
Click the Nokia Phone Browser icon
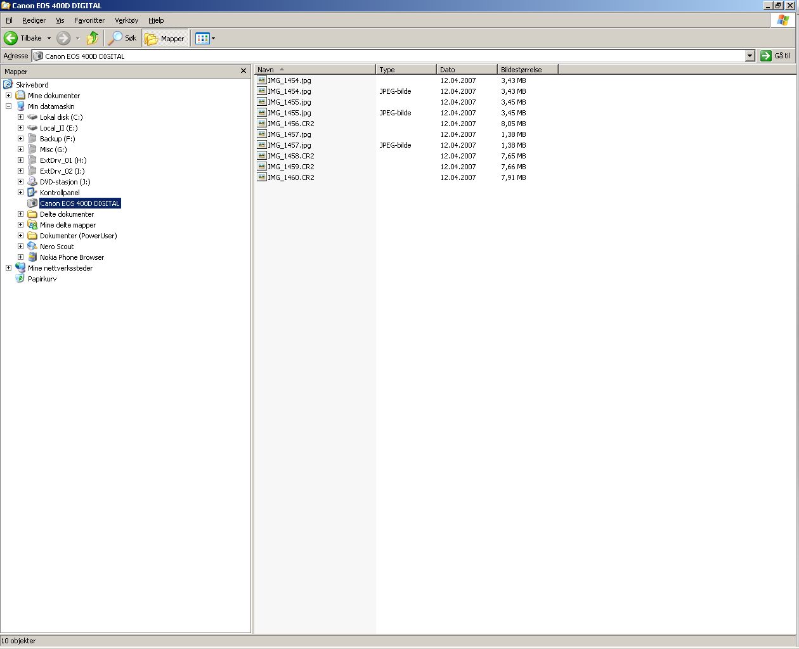tap(32, 257)
